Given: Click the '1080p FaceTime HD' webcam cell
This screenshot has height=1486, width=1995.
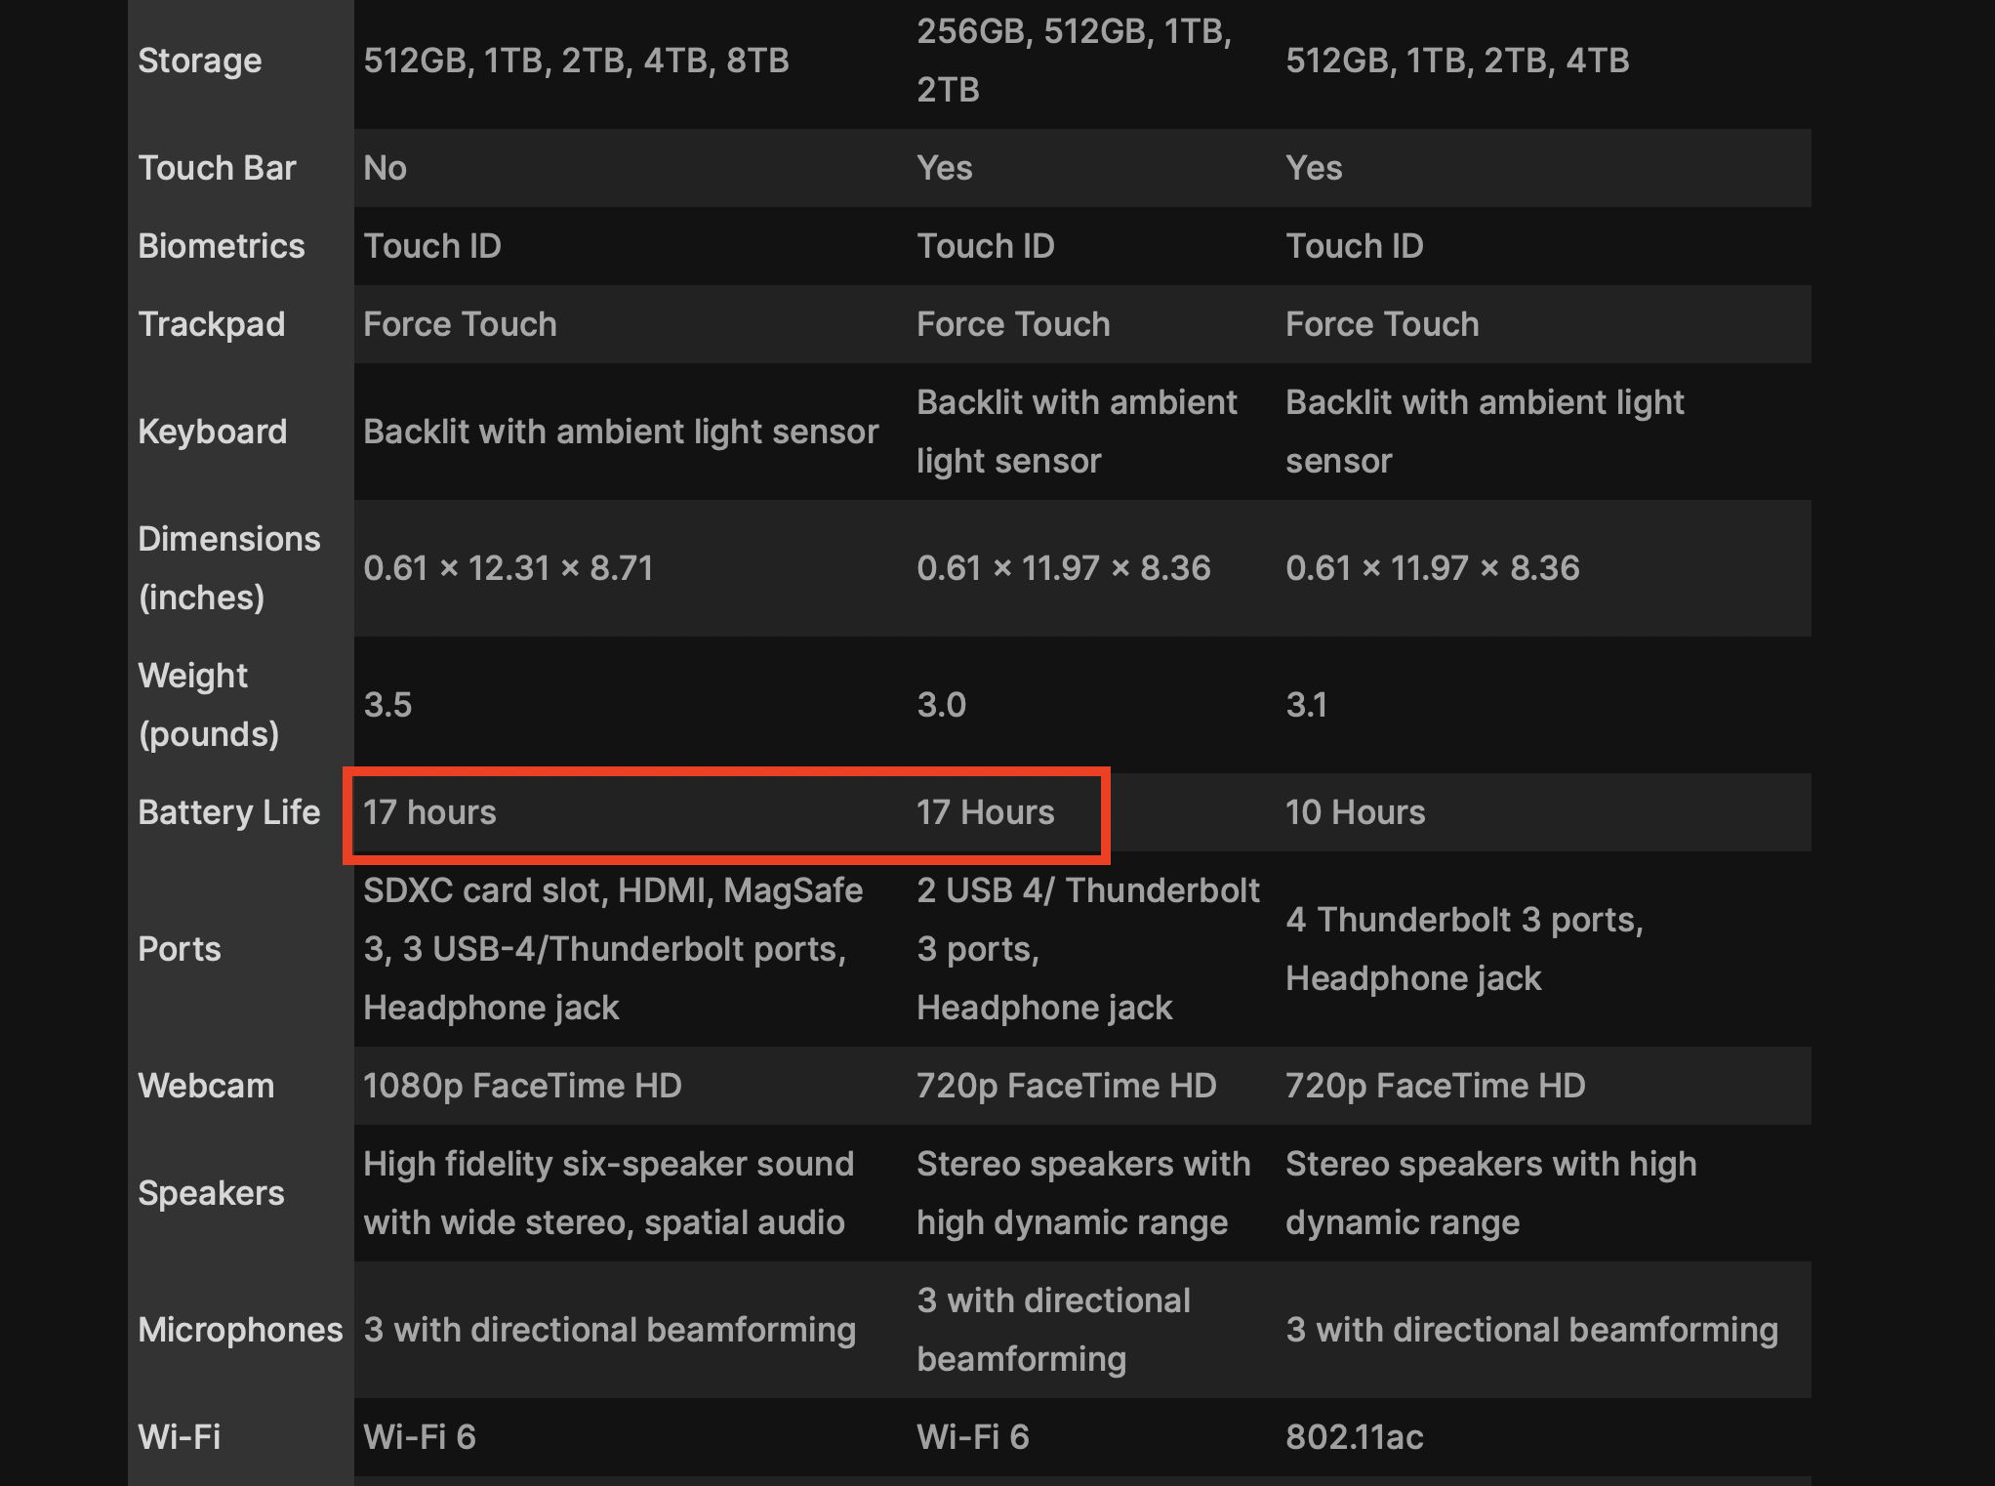Looking at the screenshot, I should pyautogui.click(x=522, y=1086).
